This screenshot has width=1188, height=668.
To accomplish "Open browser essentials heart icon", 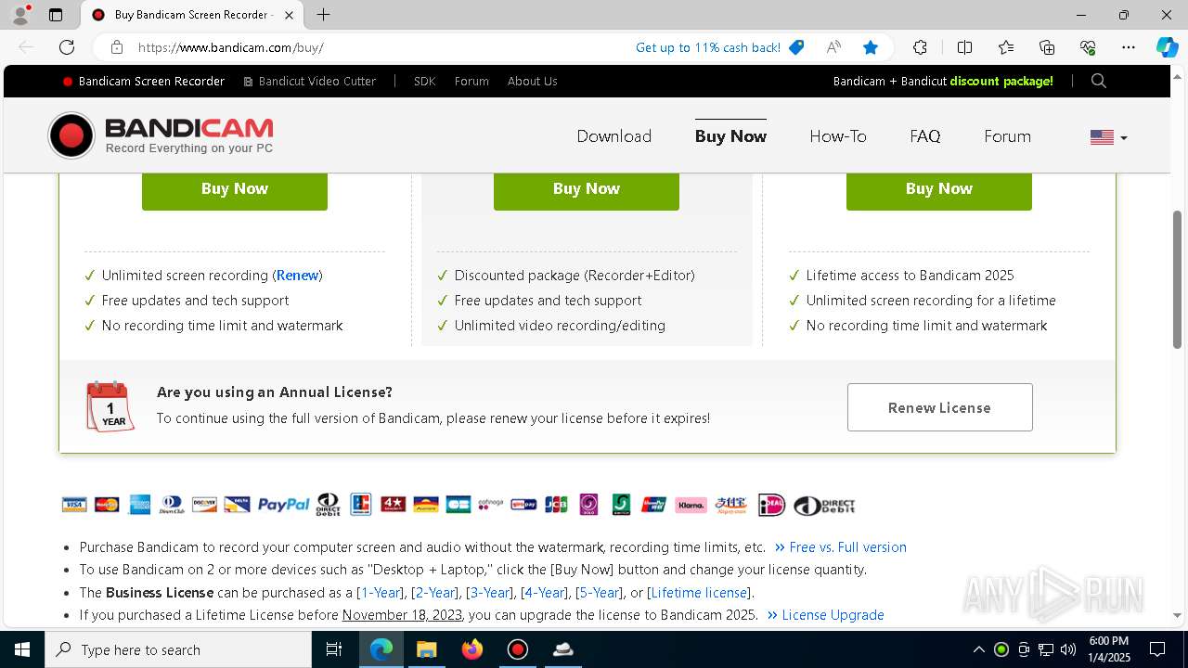I will pyautogui.click(x=1088, y=47).
